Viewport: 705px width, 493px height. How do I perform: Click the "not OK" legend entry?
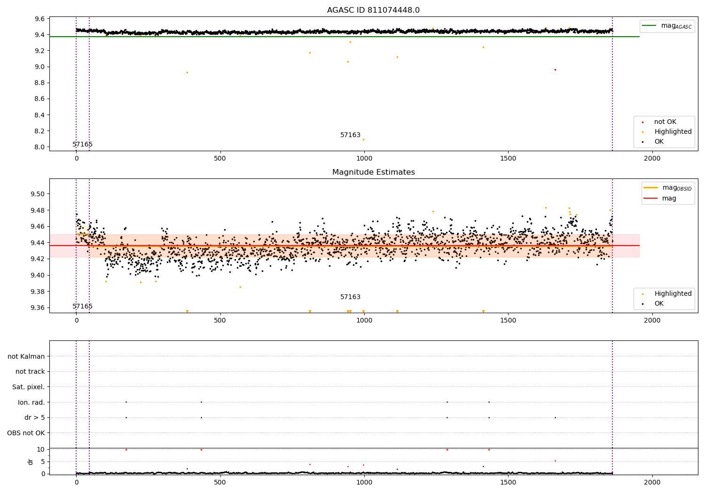(x=665, y=122)
